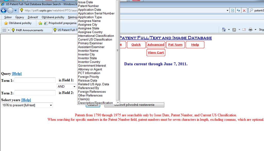The image size is (264, 151).
Task: Click the compatibility view icon in address bar
Action: coord(233,11)
